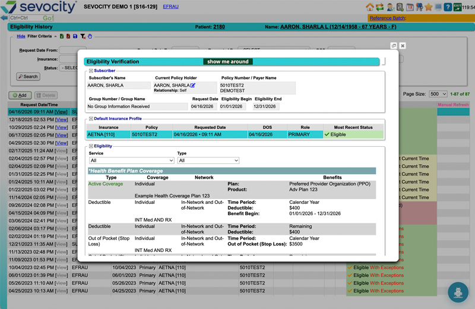Viewport: 475px width, 309px height.
Task: Click the Search button
Action: point(28,77)
